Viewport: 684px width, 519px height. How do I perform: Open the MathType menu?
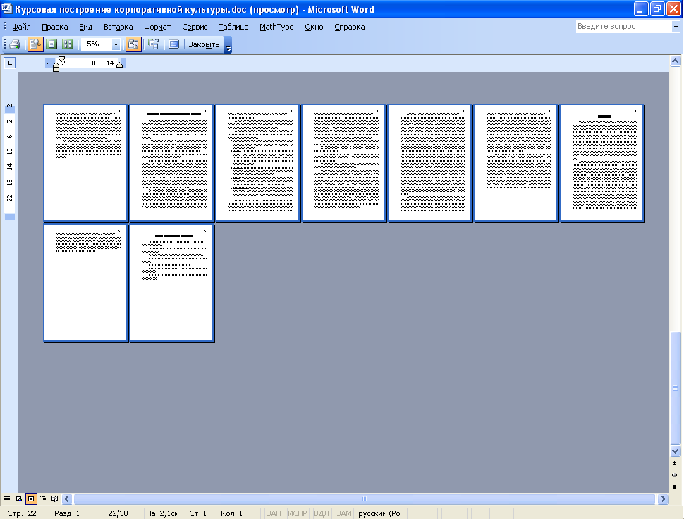(276, 27)
